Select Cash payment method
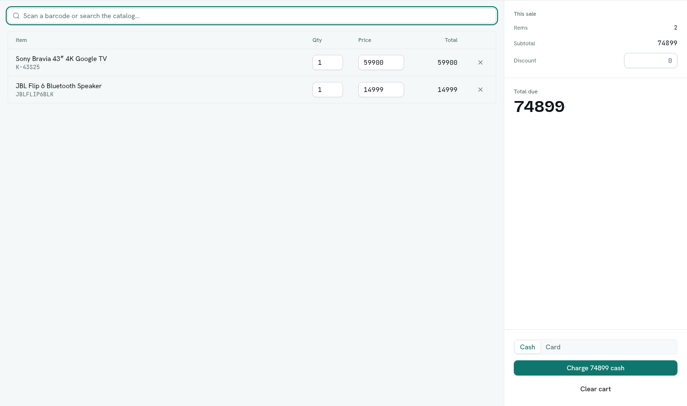This screenshot has width=687, height=406. point(528,347)
